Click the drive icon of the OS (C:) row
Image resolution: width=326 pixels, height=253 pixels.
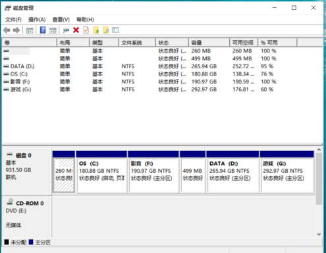[x=7, y=74]
